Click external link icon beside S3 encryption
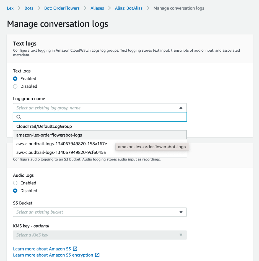This screenshot has width=259, height=261. 97,255
